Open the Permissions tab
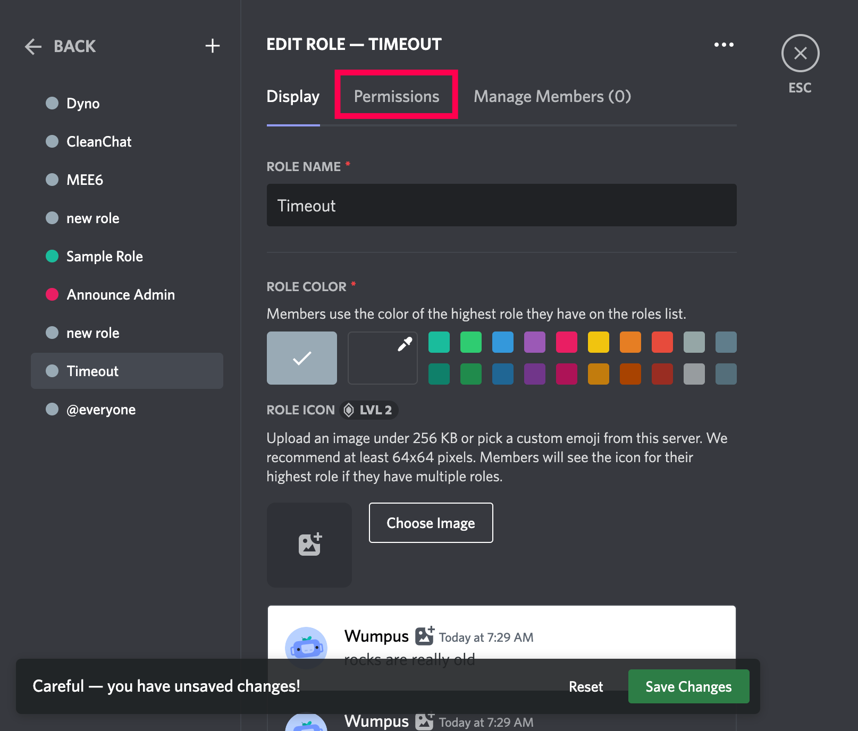Screen dimensions: 858x731 pos(397,96)
